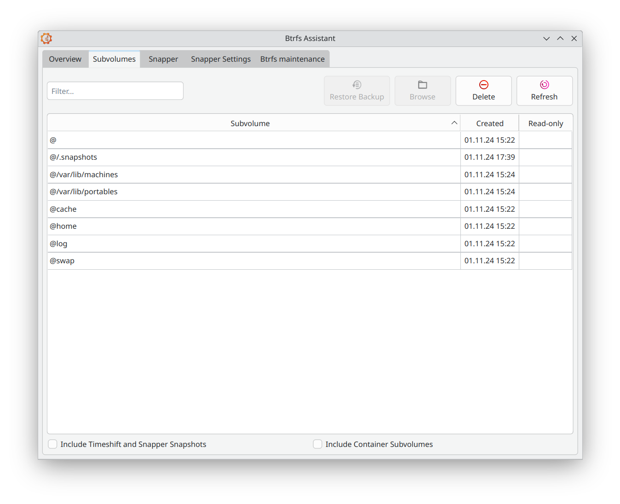The height and width of the screenshot is (504, 620).
Task: Click the created date in @home row
Action: [x=490, y=226]
